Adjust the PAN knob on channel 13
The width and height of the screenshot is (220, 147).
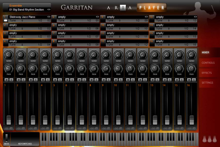155,68
